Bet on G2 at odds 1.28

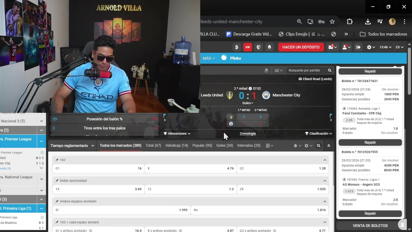pos(283,168)
